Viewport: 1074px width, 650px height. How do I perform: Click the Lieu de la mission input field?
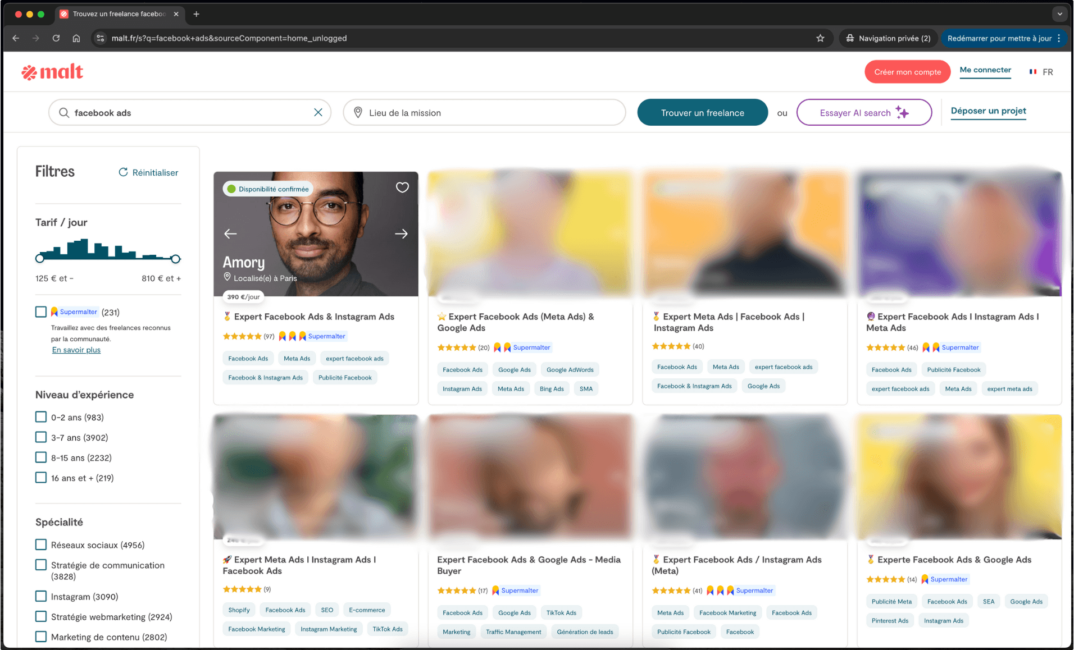coord(483,112)
